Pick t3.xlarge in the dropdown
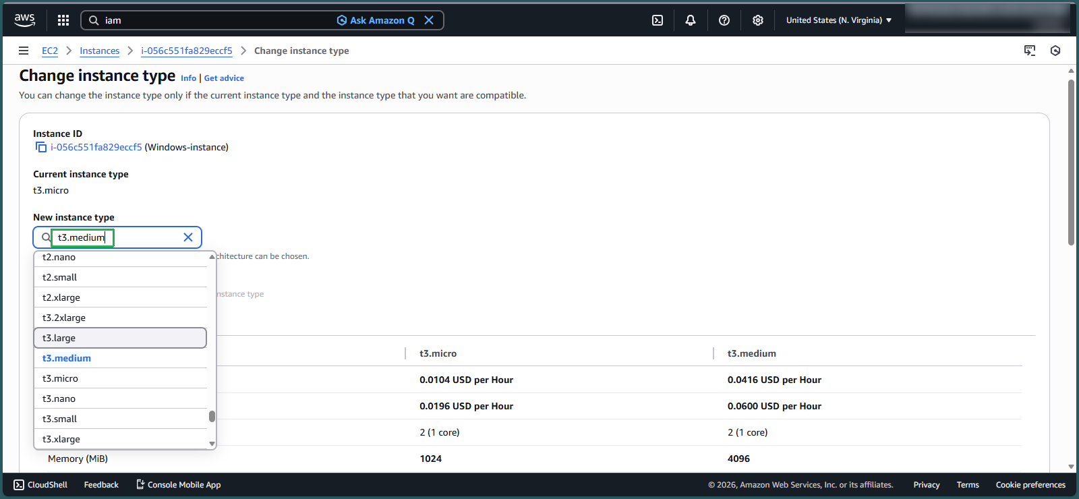 121,439
